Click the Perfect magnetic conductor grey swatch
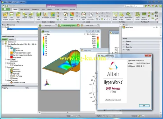The image size is (163, 119). 11,55
